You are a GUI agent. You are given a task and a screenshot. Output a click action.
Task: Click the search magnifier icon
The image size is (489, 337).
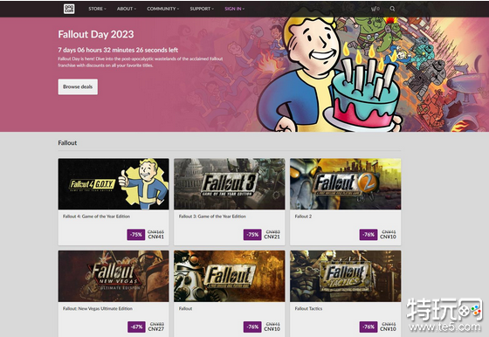[392, 9]
